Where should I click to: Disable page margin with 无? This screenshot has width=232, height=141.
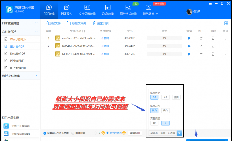[165, 123]
